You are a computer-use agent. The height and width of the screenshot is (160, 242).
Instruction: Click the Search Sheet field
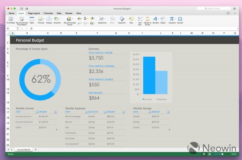(x=214, y=8)
